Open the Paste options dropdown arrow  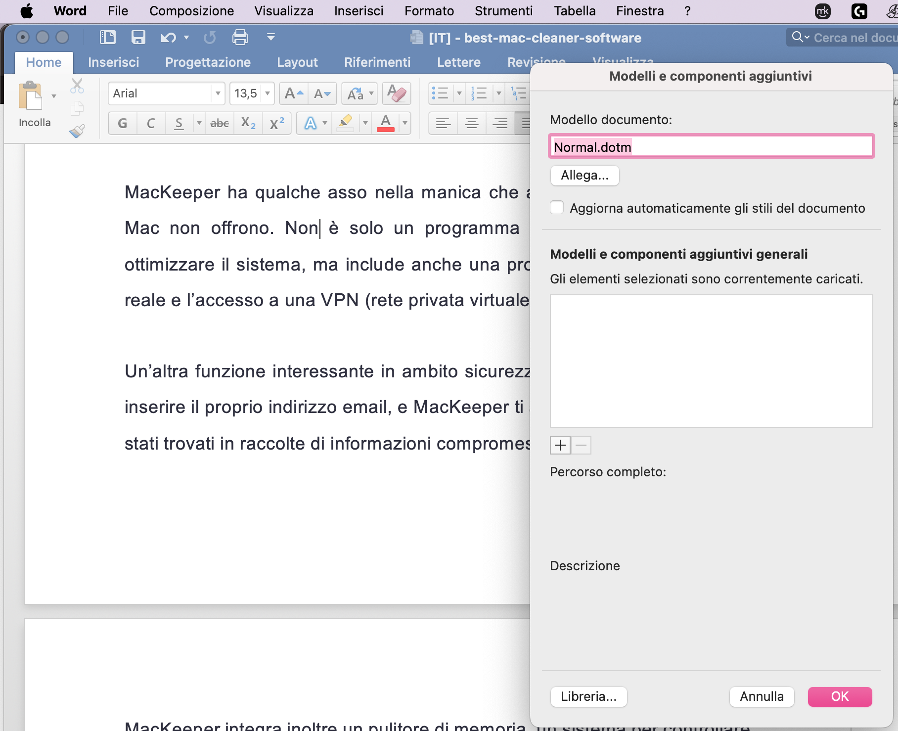tap(54, 96)
